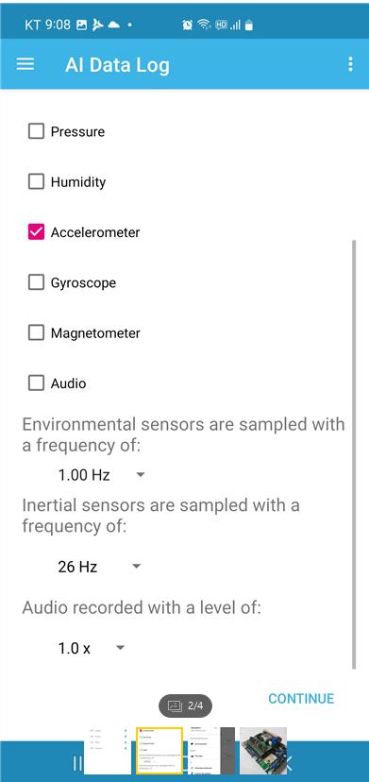Select the circuit board photo thumbnail

coord(263,751)
